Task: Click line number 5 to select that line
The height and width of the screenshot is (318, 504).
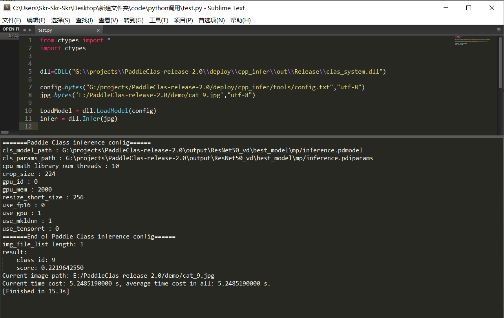Action: pyautogui.click(x=29, y=71)
